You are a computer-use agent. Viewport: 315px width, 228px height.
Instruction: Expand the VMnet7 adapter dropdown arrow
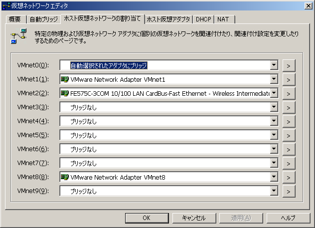274,163
